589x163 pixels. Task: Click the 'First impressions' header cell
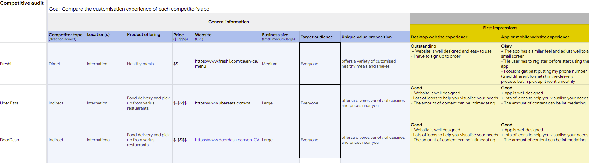pos(500,28)
